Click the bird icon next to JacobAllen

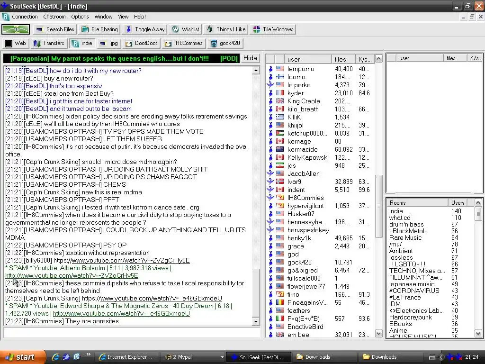coord(270,173)
